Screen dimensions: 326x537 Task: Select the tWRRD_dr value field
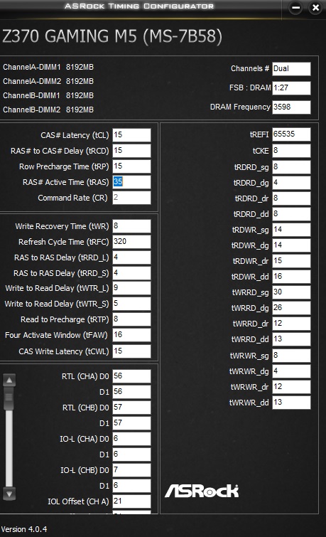pos(291,324)
